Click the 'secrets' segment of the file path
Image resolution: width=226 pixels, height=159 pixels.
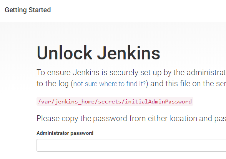(x=110, y=102)
